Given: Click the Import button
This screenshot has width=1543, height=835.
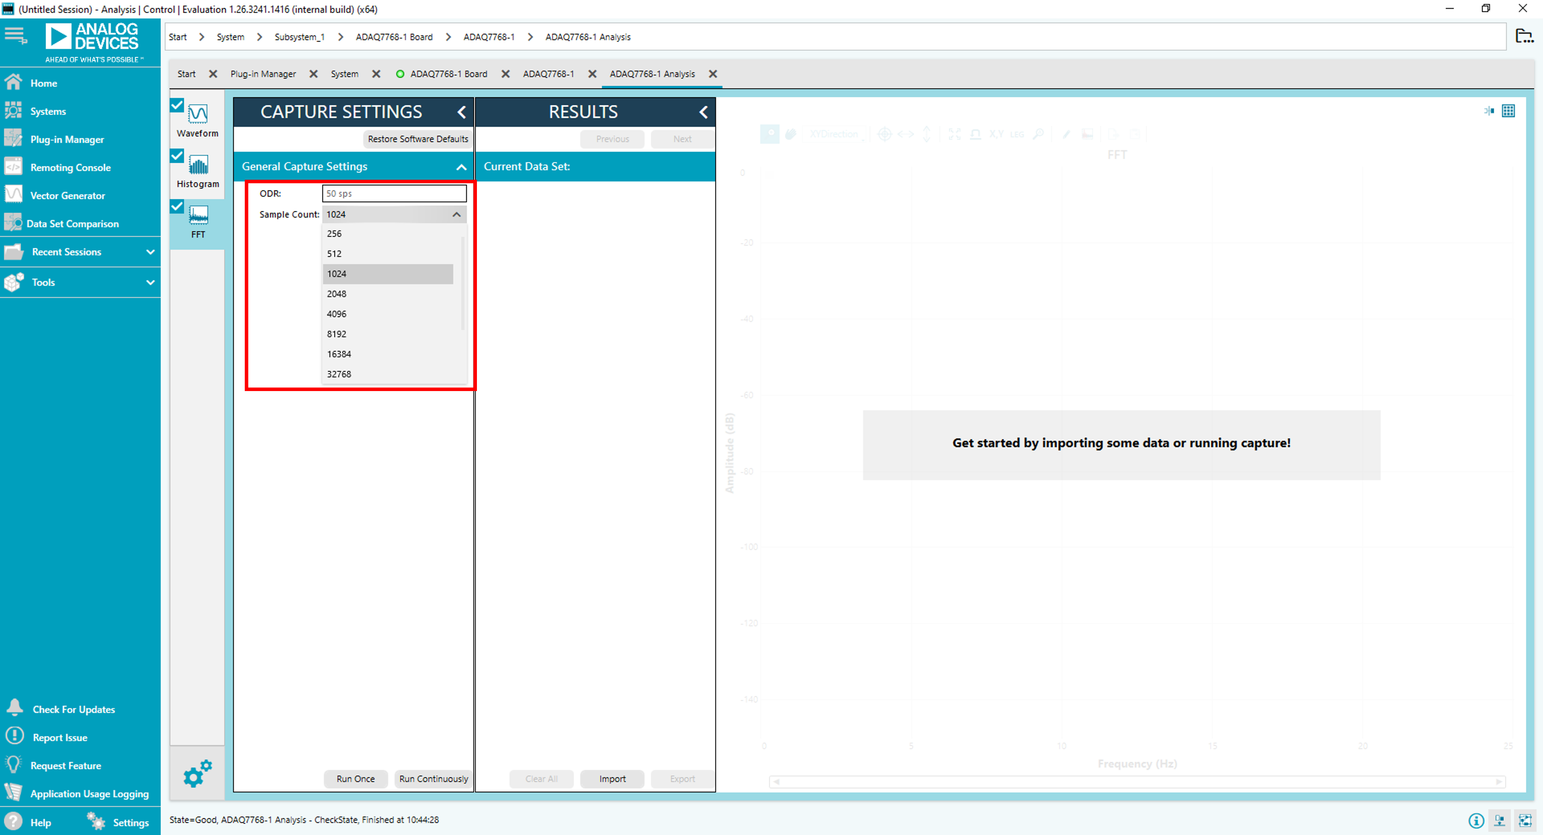Looking at the screenshot, I should (x=612, y=778).
